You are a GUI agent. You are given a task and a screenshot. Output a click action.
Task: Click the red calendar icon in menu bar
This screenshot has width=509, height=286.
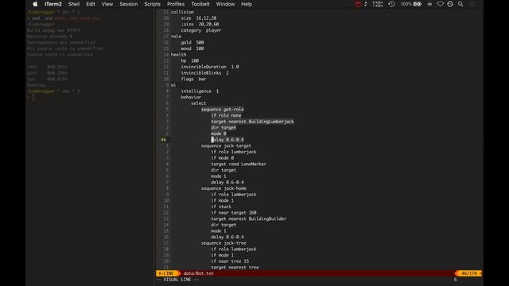[x=357, y=4]
